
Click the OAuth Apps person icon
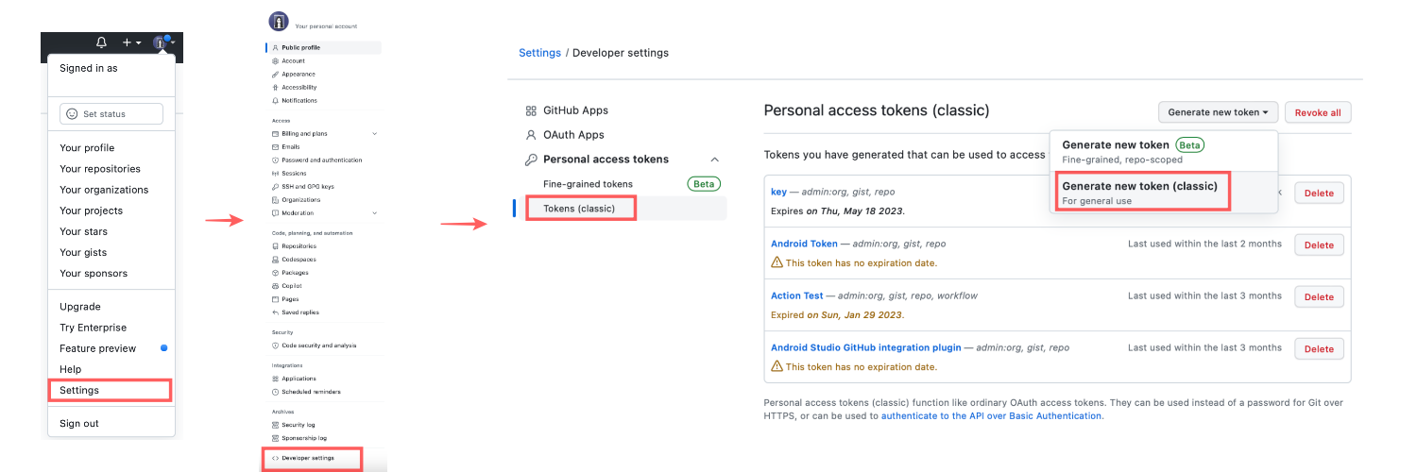[531, 135]
